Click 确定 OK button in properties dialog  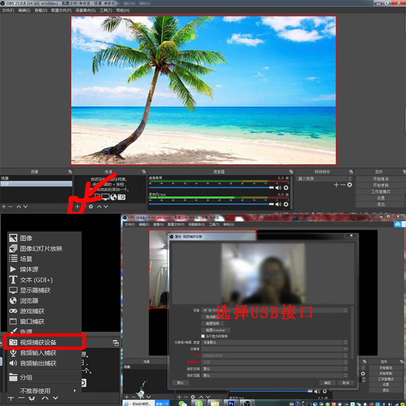pos(328,383)
